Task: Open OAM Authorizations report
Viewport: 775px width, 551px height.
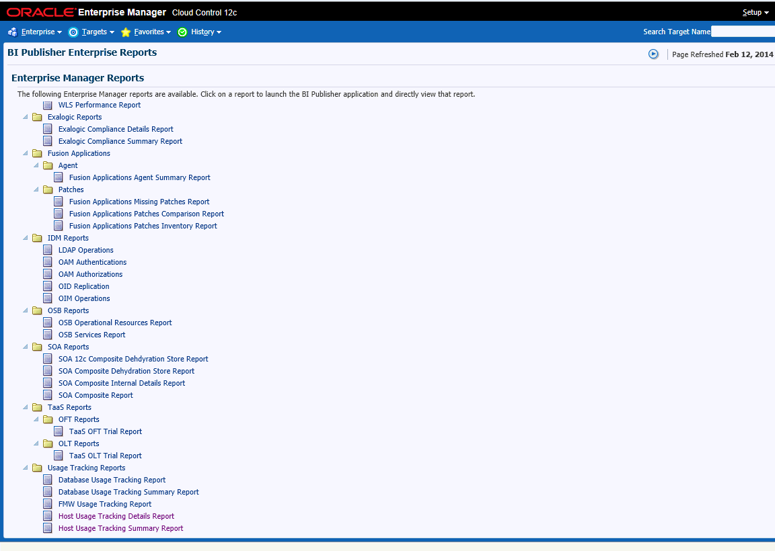Action: click(90, 274)
